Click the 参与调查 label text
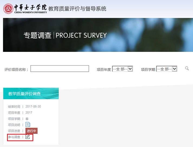This screenshot has width=193, height=147. (14, 137)
